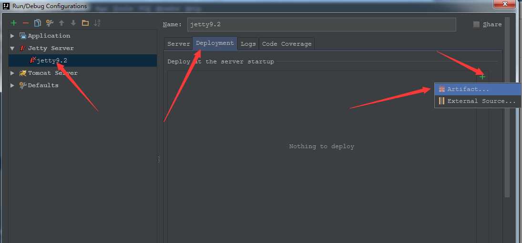Expand the Defaults node

(13, 85)
